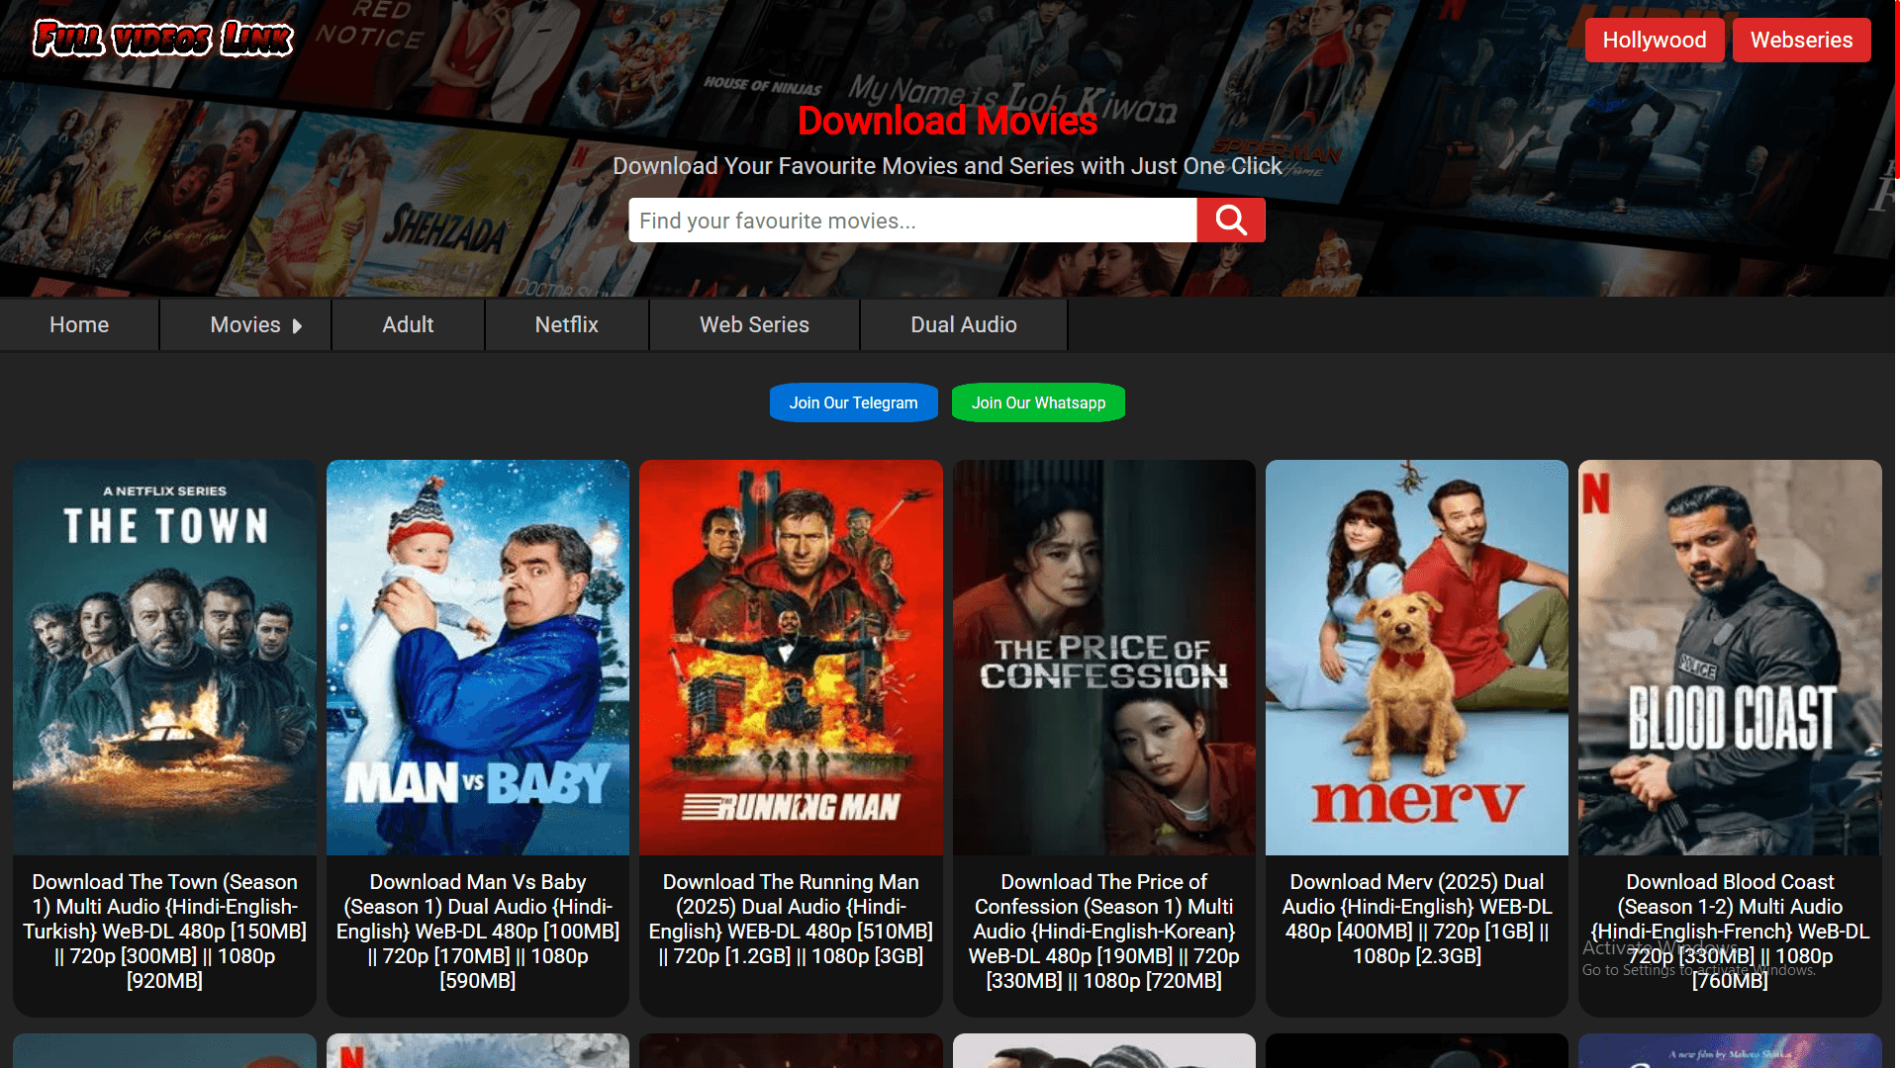
Task: Open the Man Vs Baby poster
Action: [478, 658]
